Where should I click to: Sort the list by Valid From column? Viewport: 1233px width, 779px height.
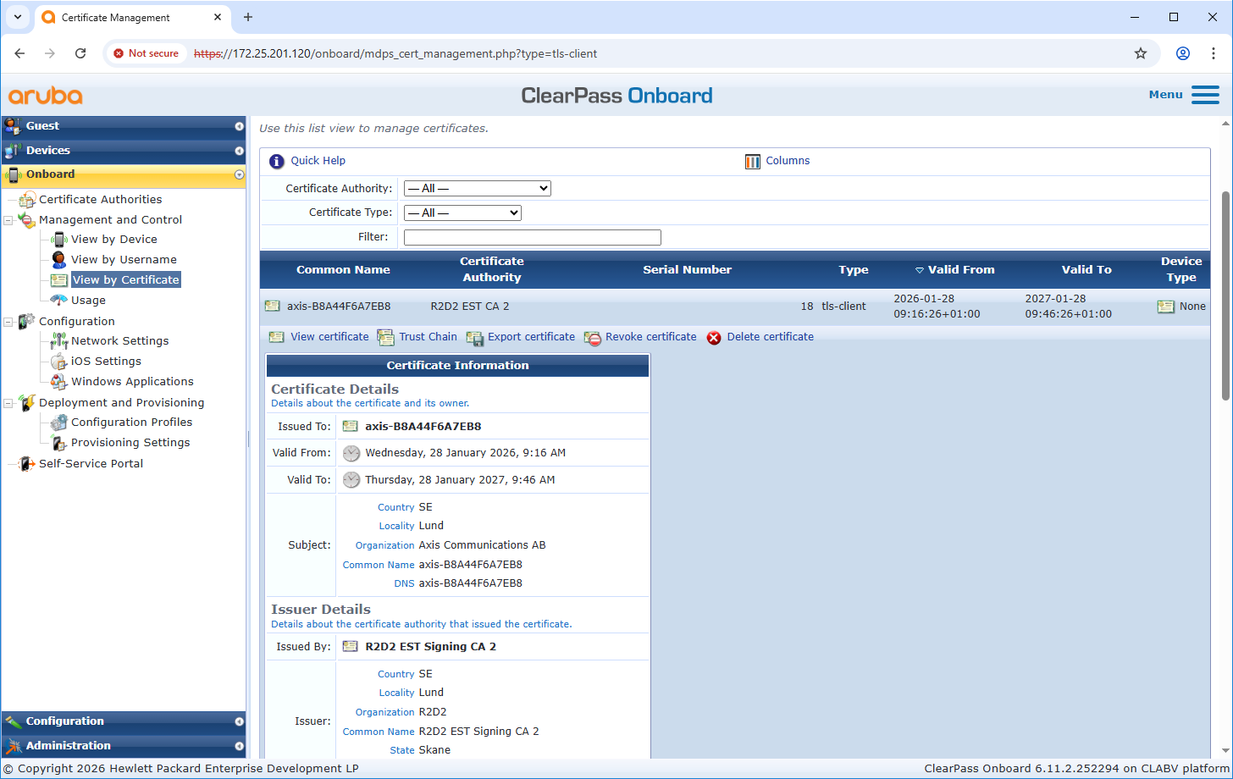pyautogui.click(x=960, y=270)
